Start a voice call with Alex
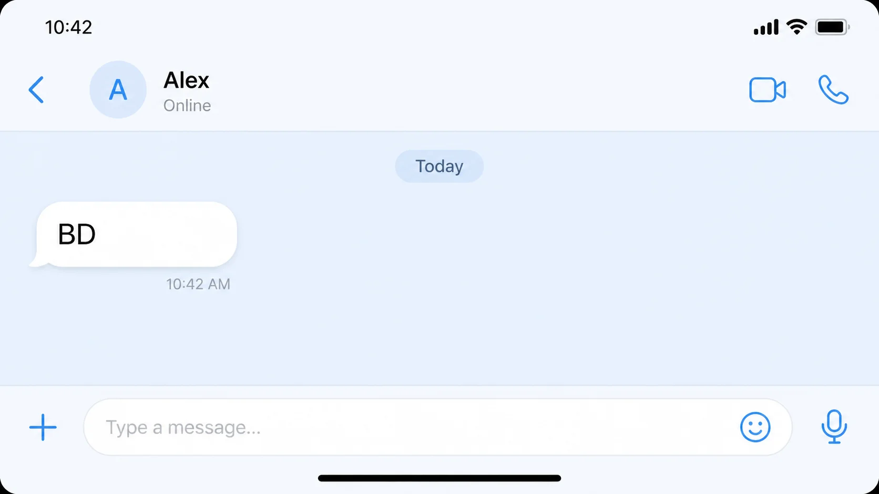The height and width of the screenshot is (494, 879). (x=833, y=89)
